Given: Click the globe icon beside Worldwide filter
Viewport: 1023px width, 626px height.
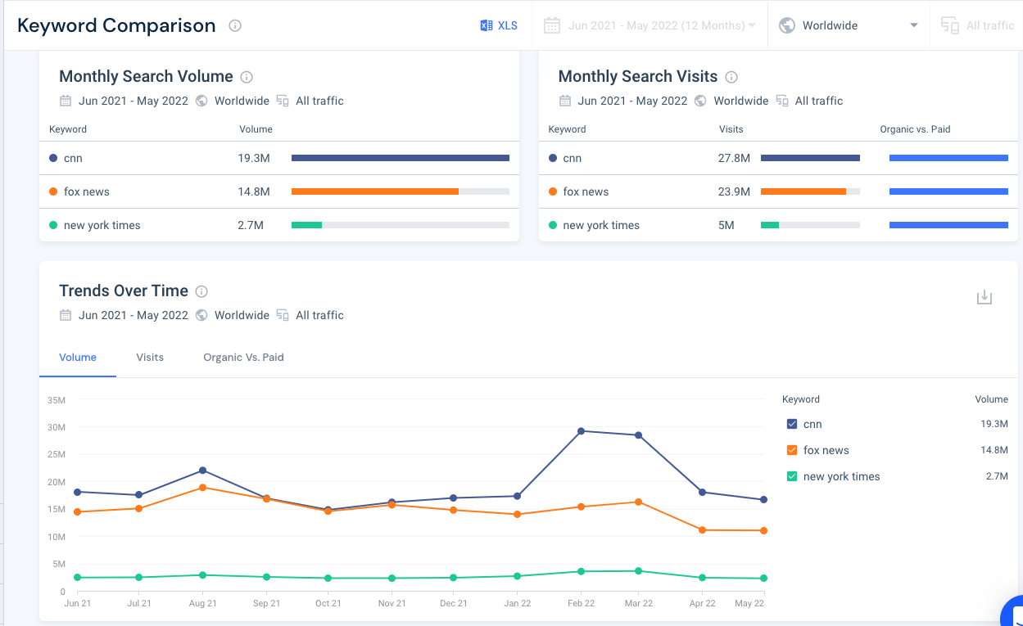Looking at the screenshot, I should (x=786, y=25).
